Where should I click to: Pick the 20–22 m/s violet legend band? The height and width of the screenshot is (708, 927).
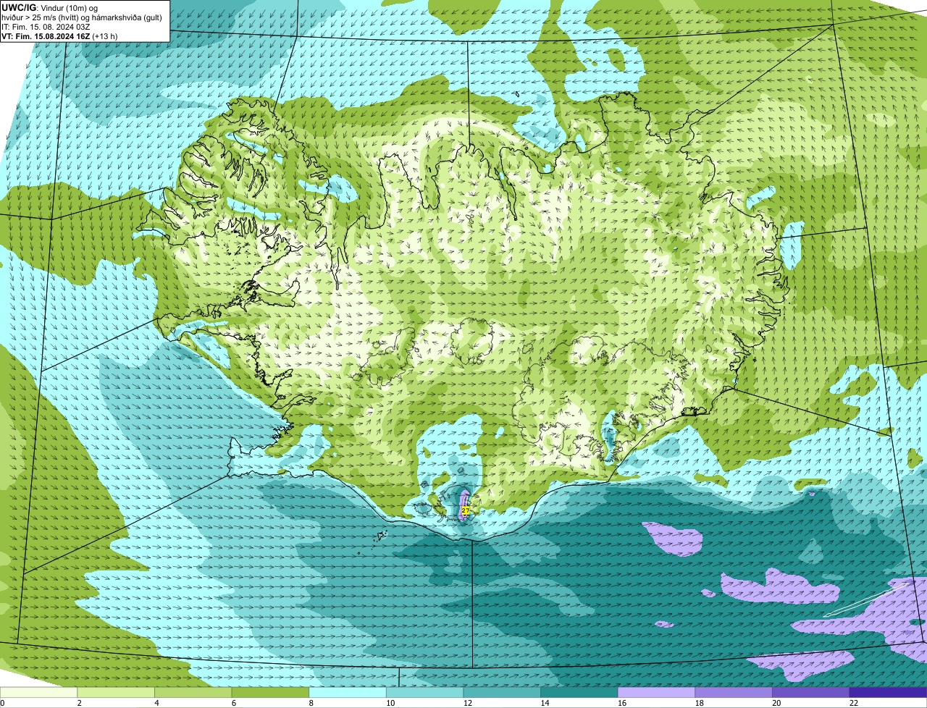click(811, 692)
